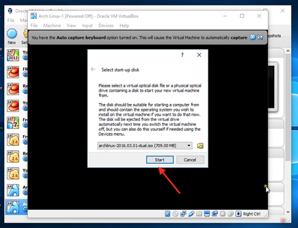The width and height of the screenshot is (298, 228).
Task: Open the Input menu
Action: pos(87,25)
